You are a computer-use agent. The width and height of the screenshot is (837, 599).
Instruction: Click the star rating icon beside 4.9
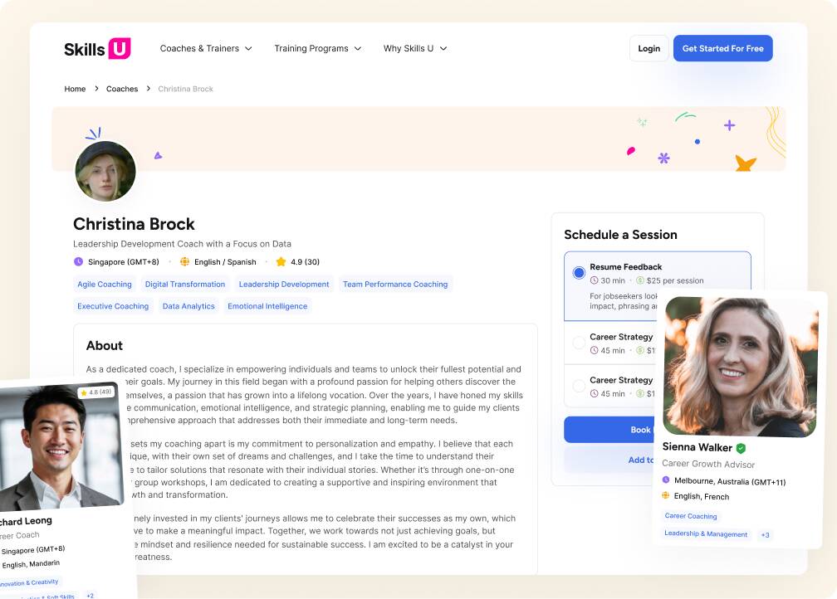point(281,262)
